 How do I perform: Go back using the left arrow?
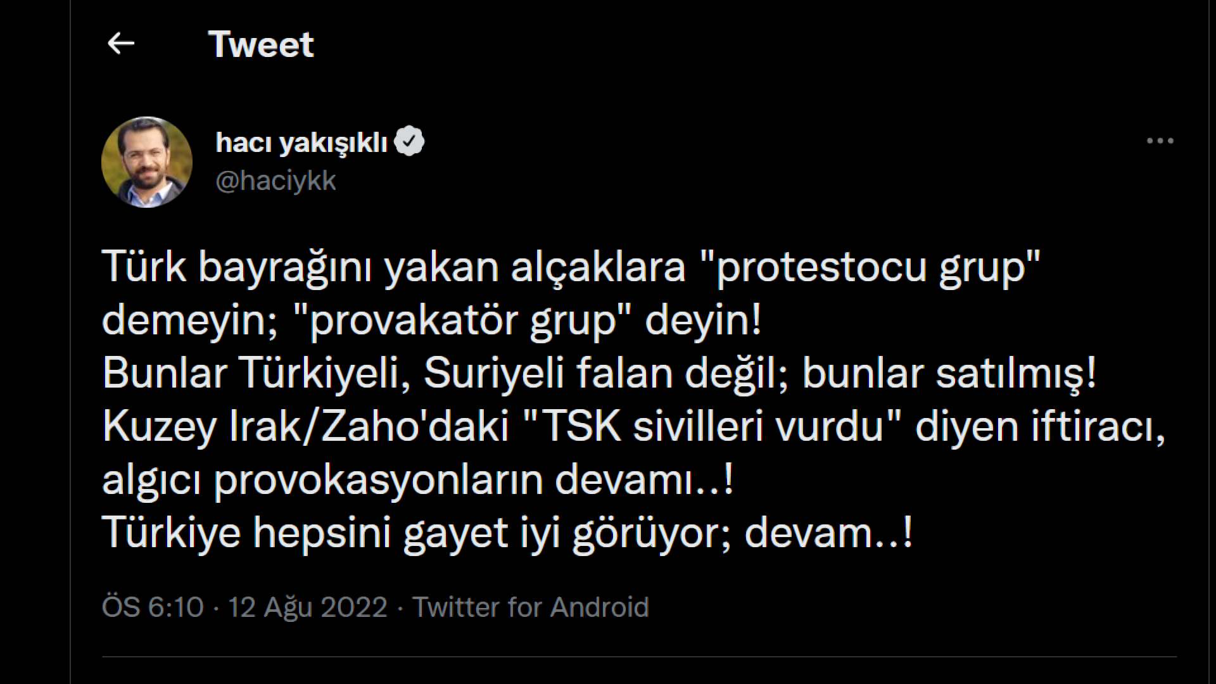coord(121,44)
